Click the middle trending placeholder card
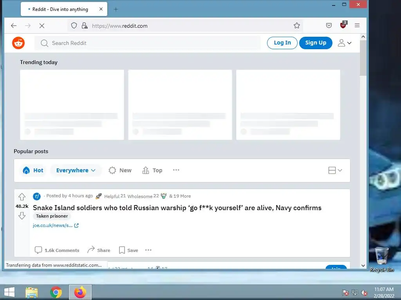 (180, 105)
